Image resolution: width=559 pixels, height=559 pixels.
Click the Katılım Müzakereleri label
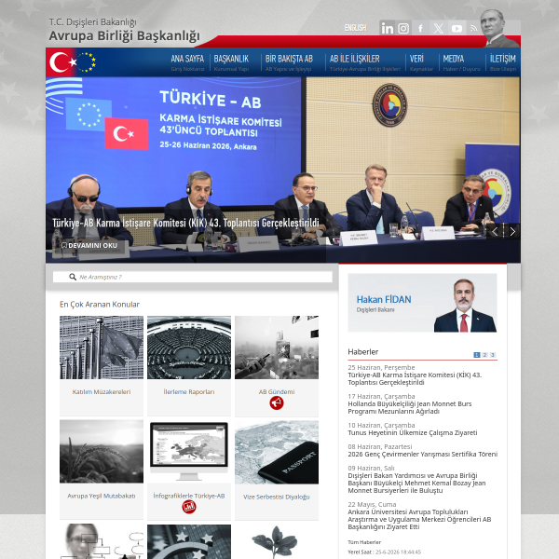(102, 392)
